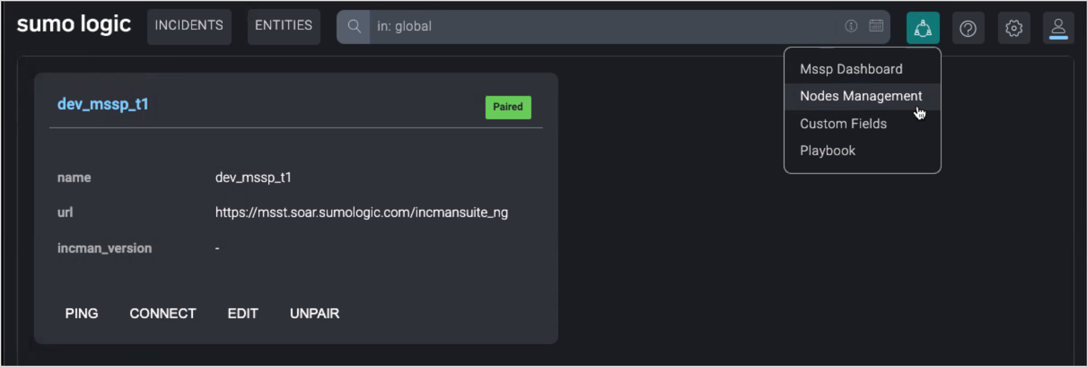Connect to the dev_mssp_t1 node
This screenshot has height=367, width=1088.
coord(162,314)
